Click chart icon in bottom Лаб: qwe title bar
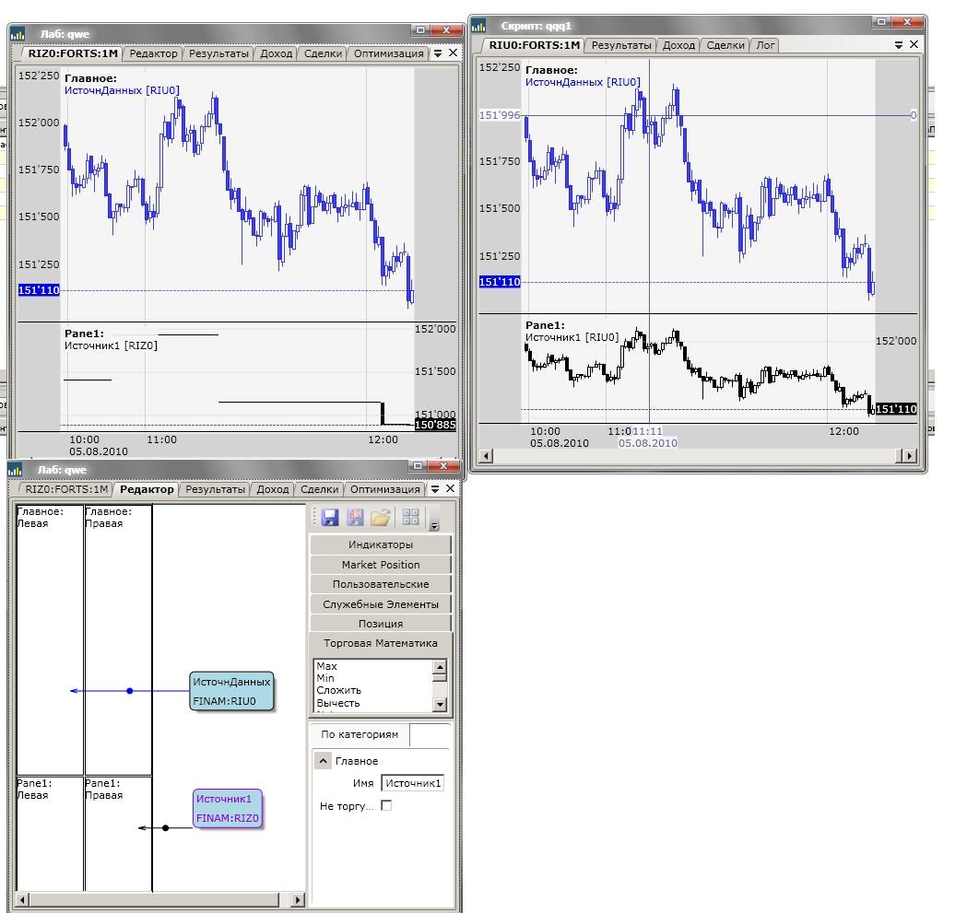967x913 pixels. pos(16,470)
